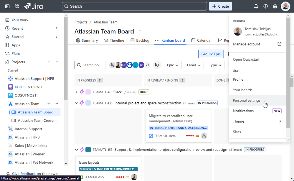
Task: Select Your boards menu item
Action: [x=257, y=90]
